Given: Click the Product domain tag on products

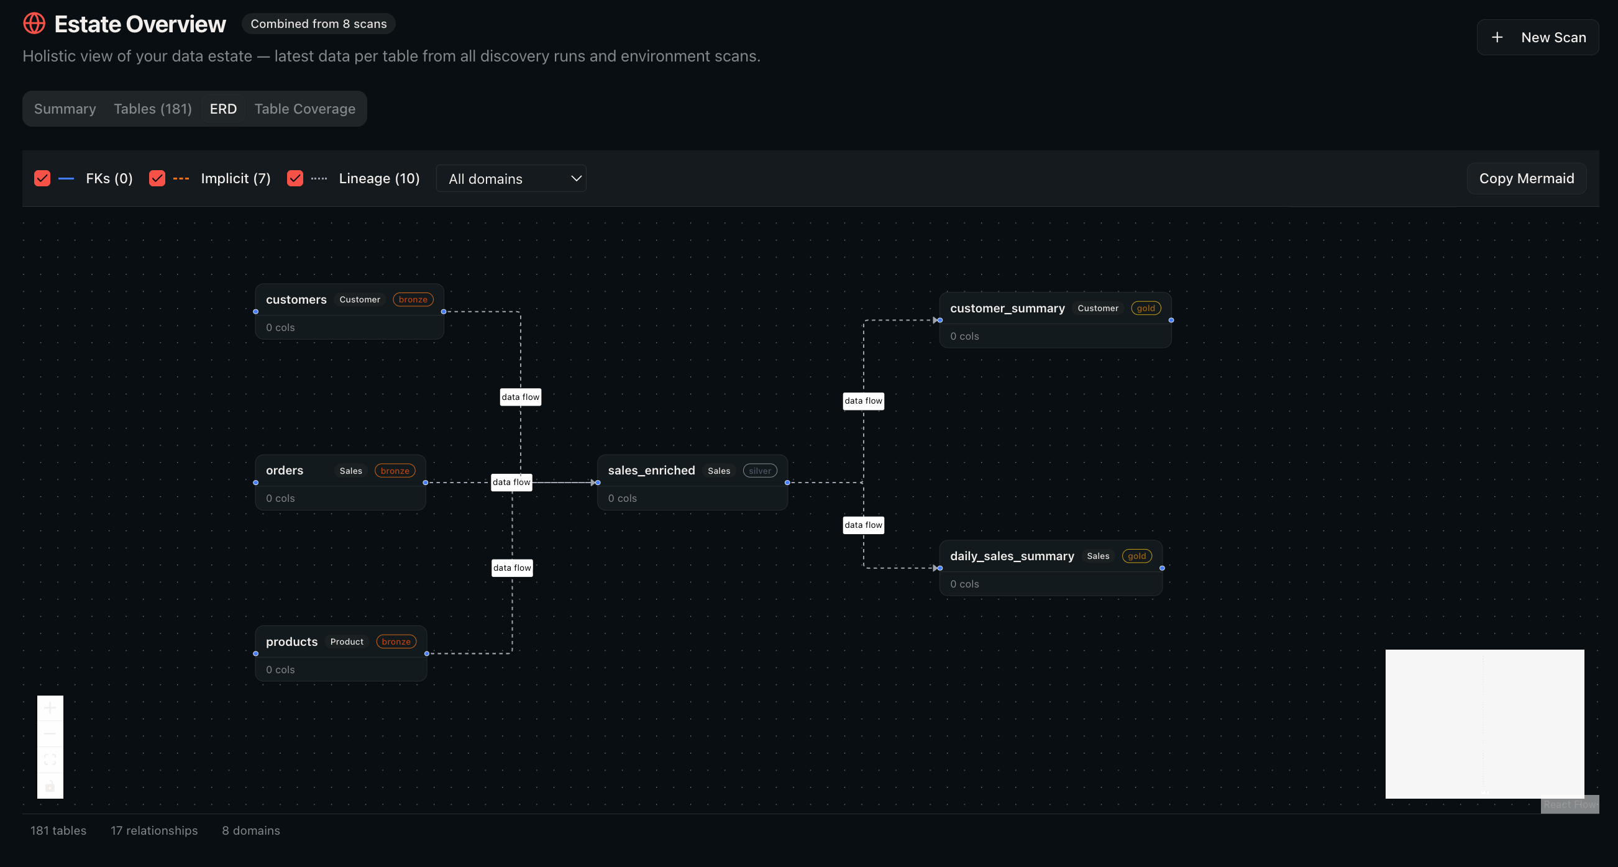Looking at the screenshot, I should click(347, 642).
